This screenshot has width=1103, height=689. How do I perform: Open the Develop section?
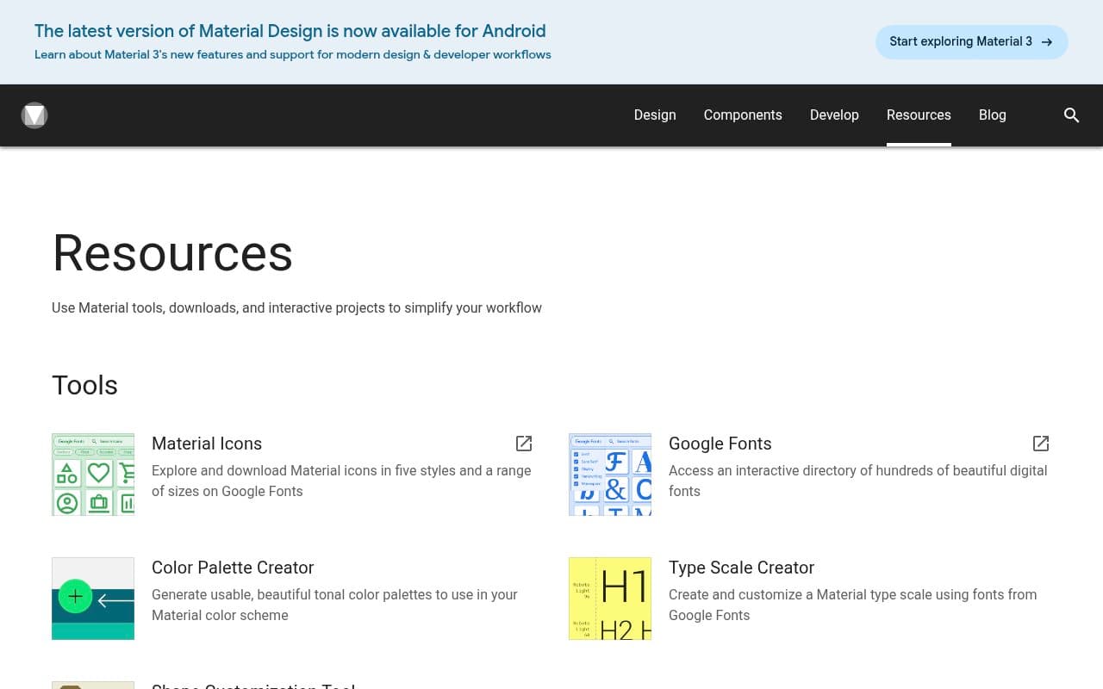click(834, 115)
